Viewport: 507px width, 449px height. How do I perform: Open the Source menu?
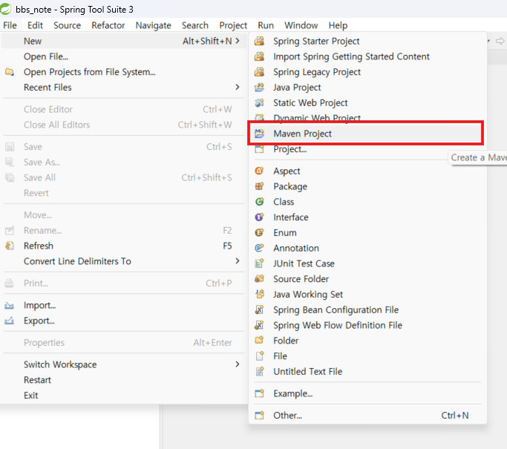coord(68,25)
